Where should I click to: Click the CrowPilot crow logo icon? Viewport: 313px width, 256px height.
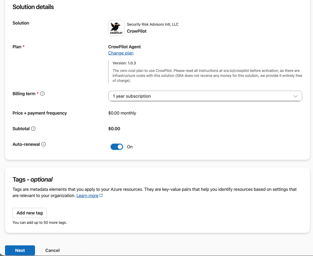[x=116, y=28]
